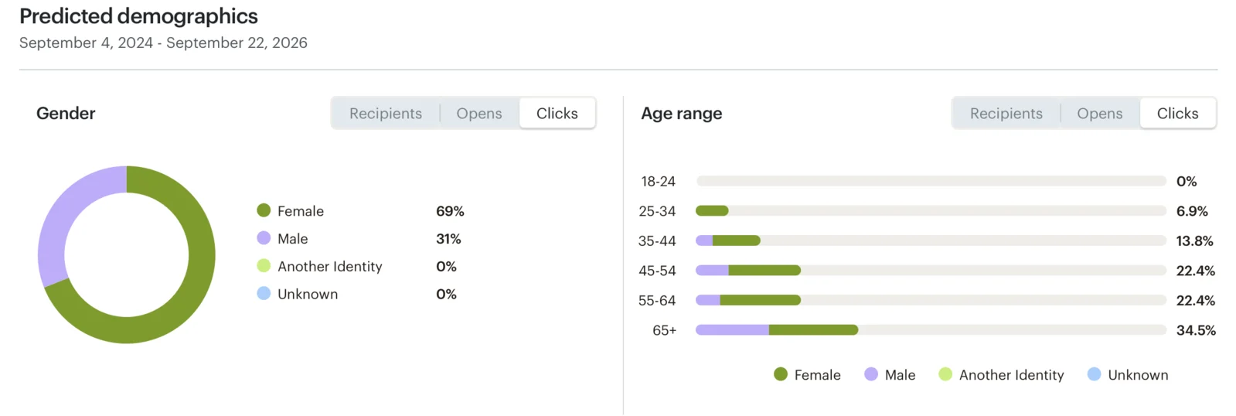Click the purple Male segment of donut chart
This screenshot has height=416, width=1236.
click(x=58, y=220)
